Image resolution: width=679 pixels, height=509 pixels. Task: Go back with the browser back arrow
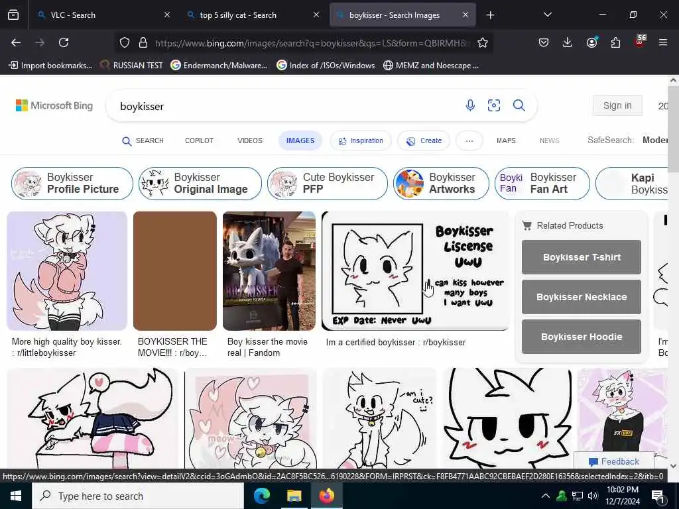click(16, 42)
